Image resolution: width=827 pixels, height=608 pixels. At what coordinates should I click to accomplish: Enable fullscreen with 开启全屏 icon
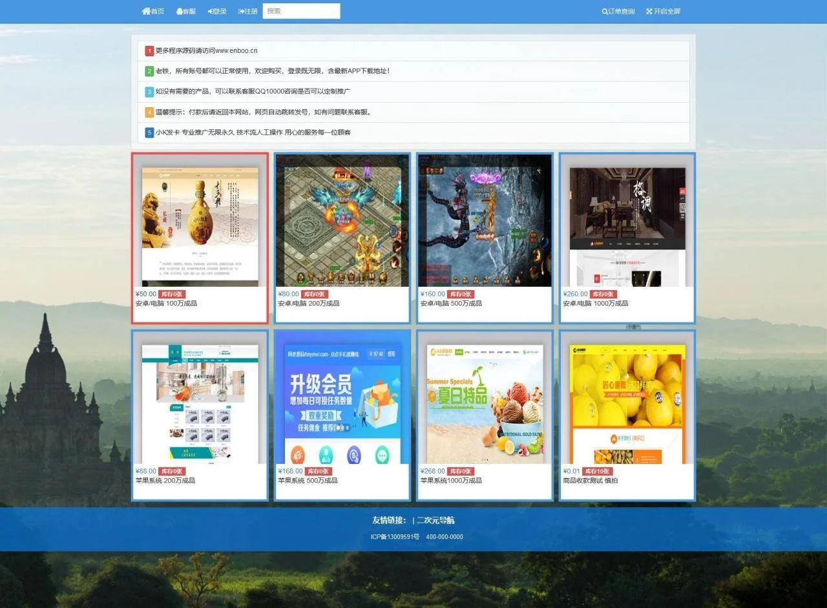pos(649,12)
